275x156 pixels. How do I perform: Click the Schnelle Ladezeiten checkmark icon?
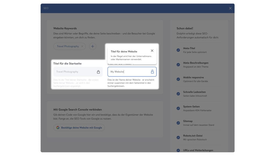(178, 94)
